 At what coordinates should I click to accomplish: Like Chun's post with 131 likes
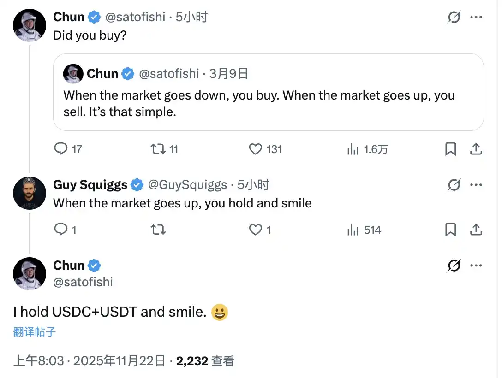255,149
